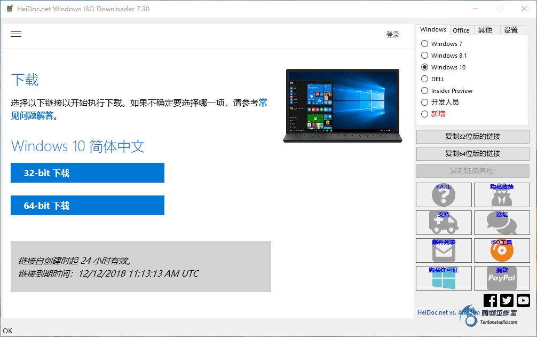This screenshot has width=537, height=337.
Task: Open the Twitter icon
Action: point(507,300)
